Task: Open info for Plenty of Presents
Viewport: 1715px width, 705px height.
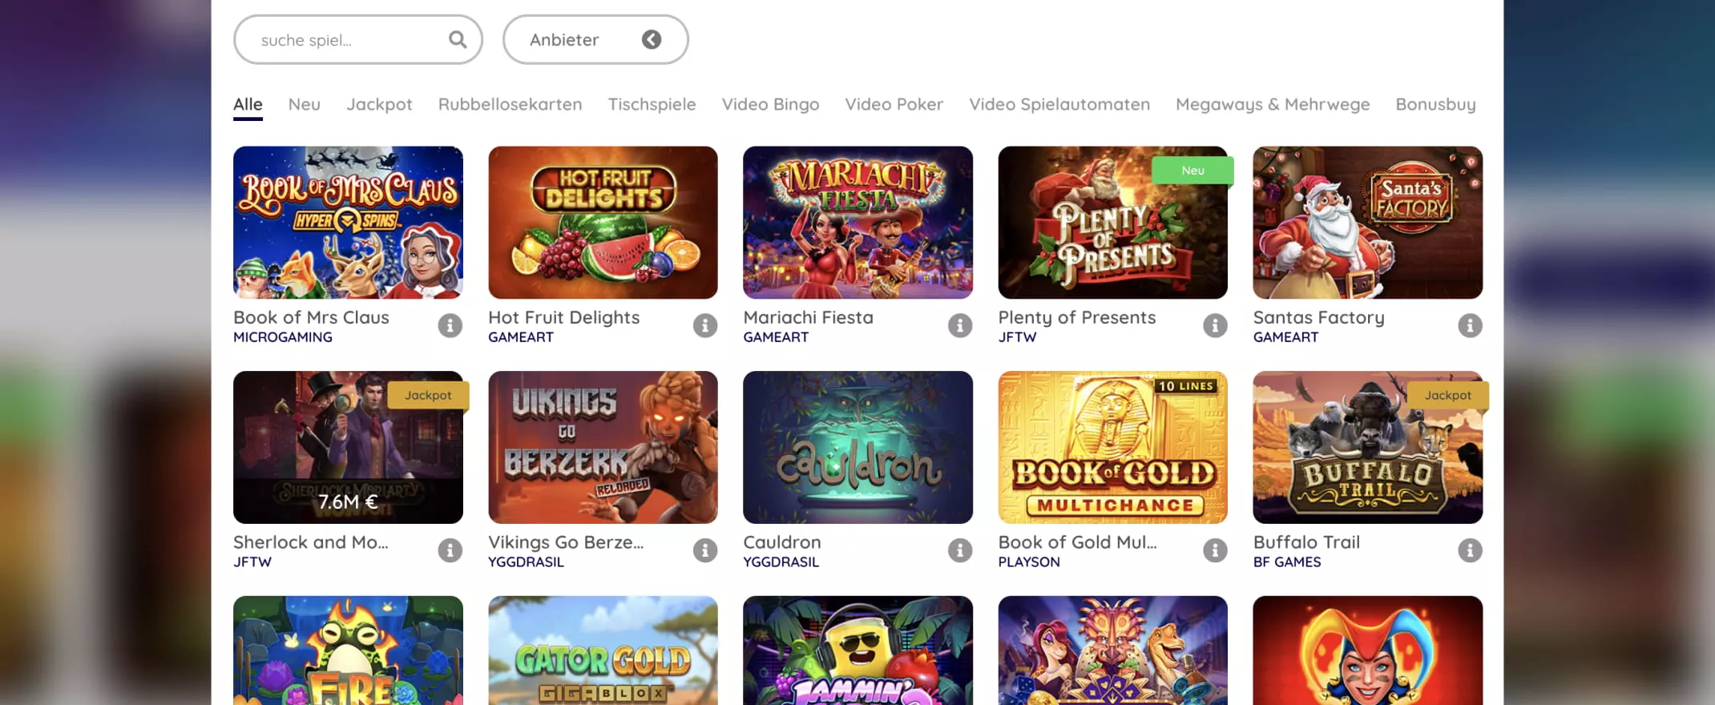Action: pyautogui.click(x=1215, y=325)
